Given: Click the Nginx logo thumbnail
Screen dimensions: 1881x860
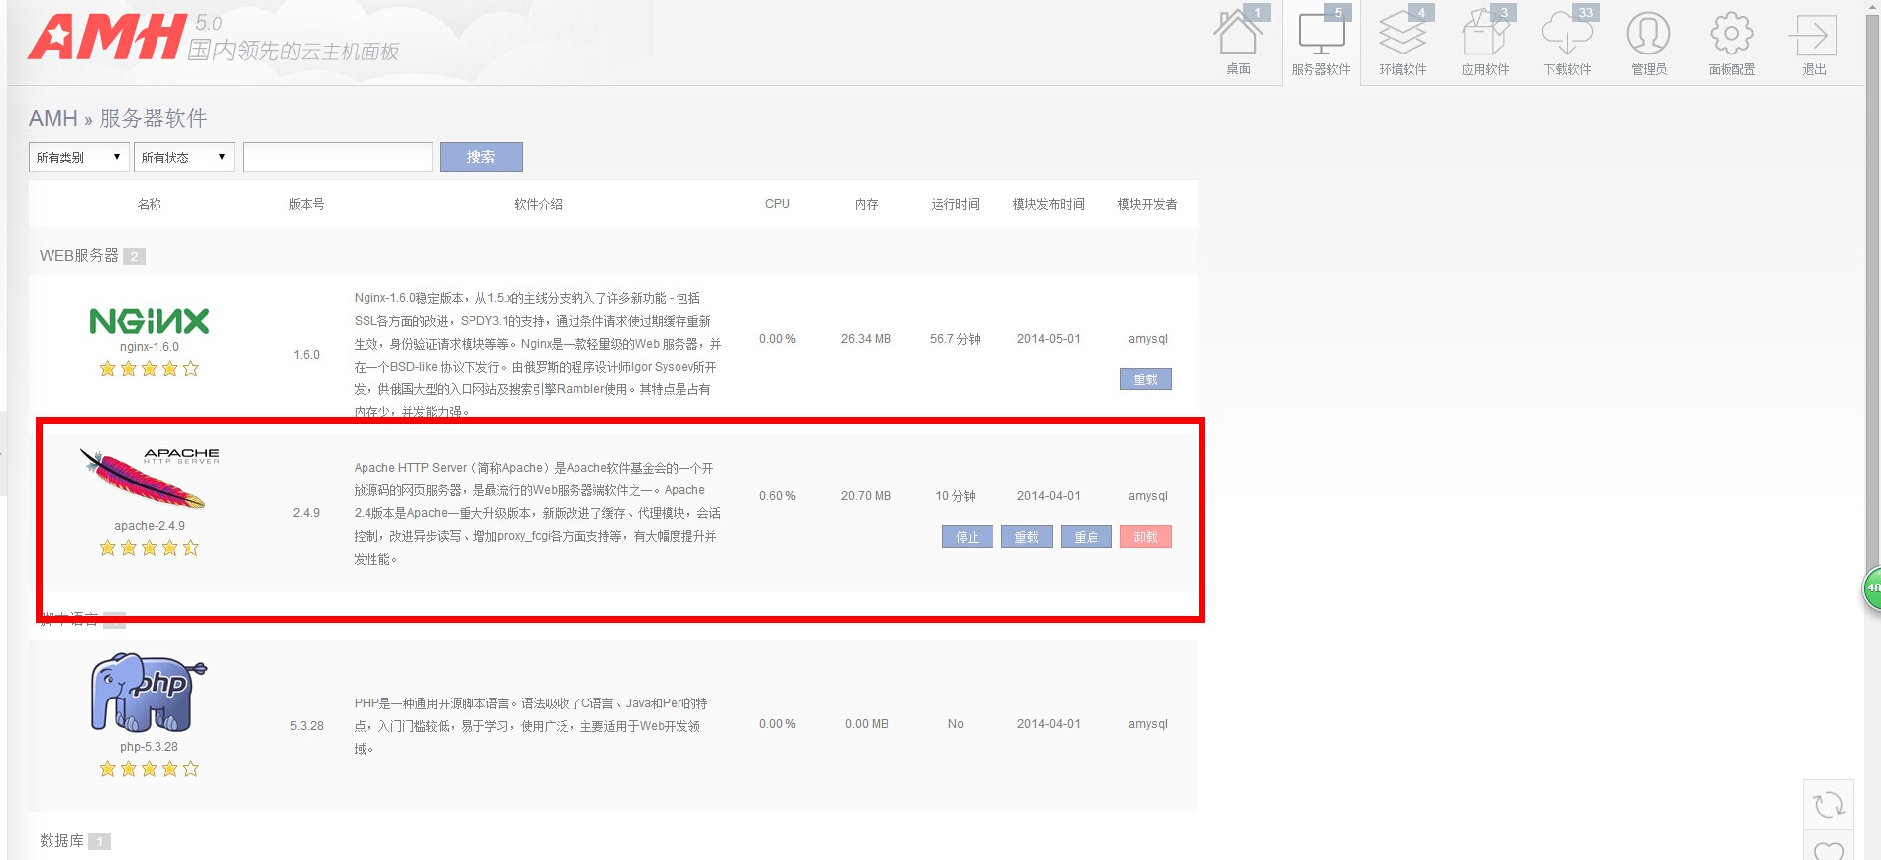Looking at the screenshot, I should tap(150, 321).
